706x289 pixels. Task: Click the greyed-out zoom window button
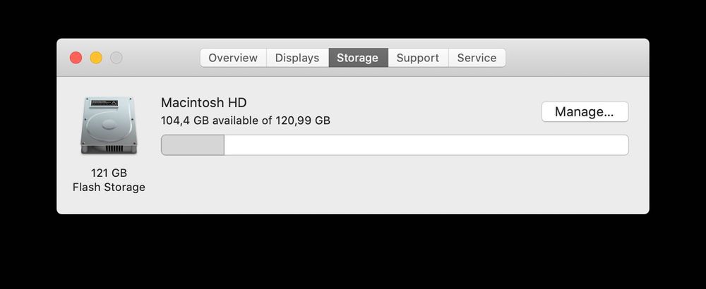[116, 58]
